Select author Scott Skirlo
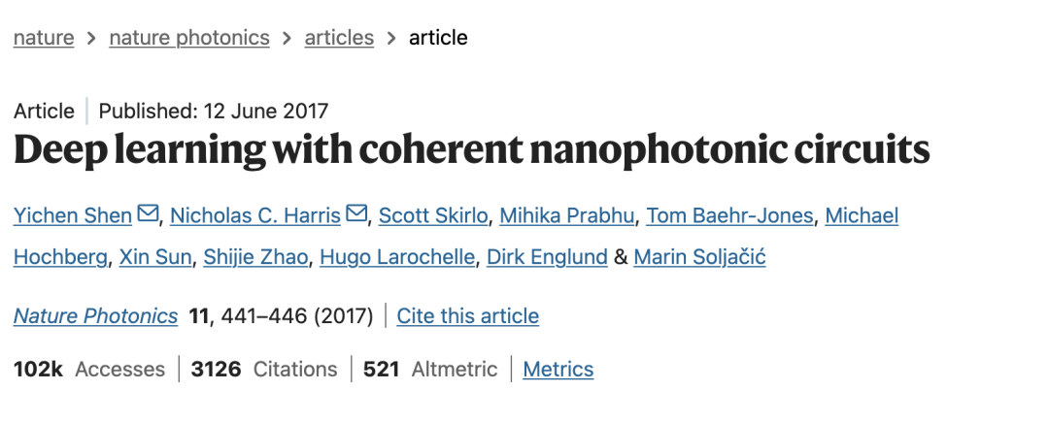Viewport: 1049px width, 423px height. pyautogui.click(x=432, y=215)
